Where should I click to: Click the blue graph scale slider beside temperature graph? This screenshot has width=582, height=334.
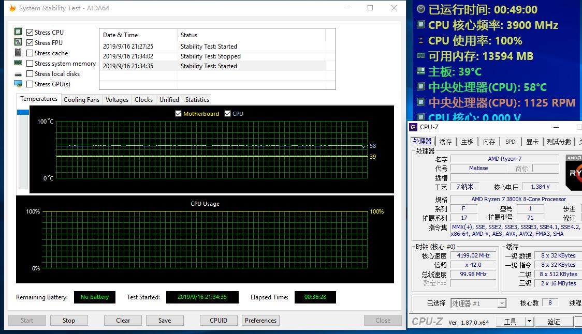pyautogui.click(x=23, y=112)
